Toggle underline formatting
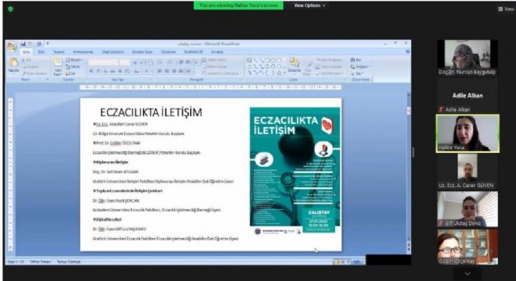516x281 pixels. [106, 71]
